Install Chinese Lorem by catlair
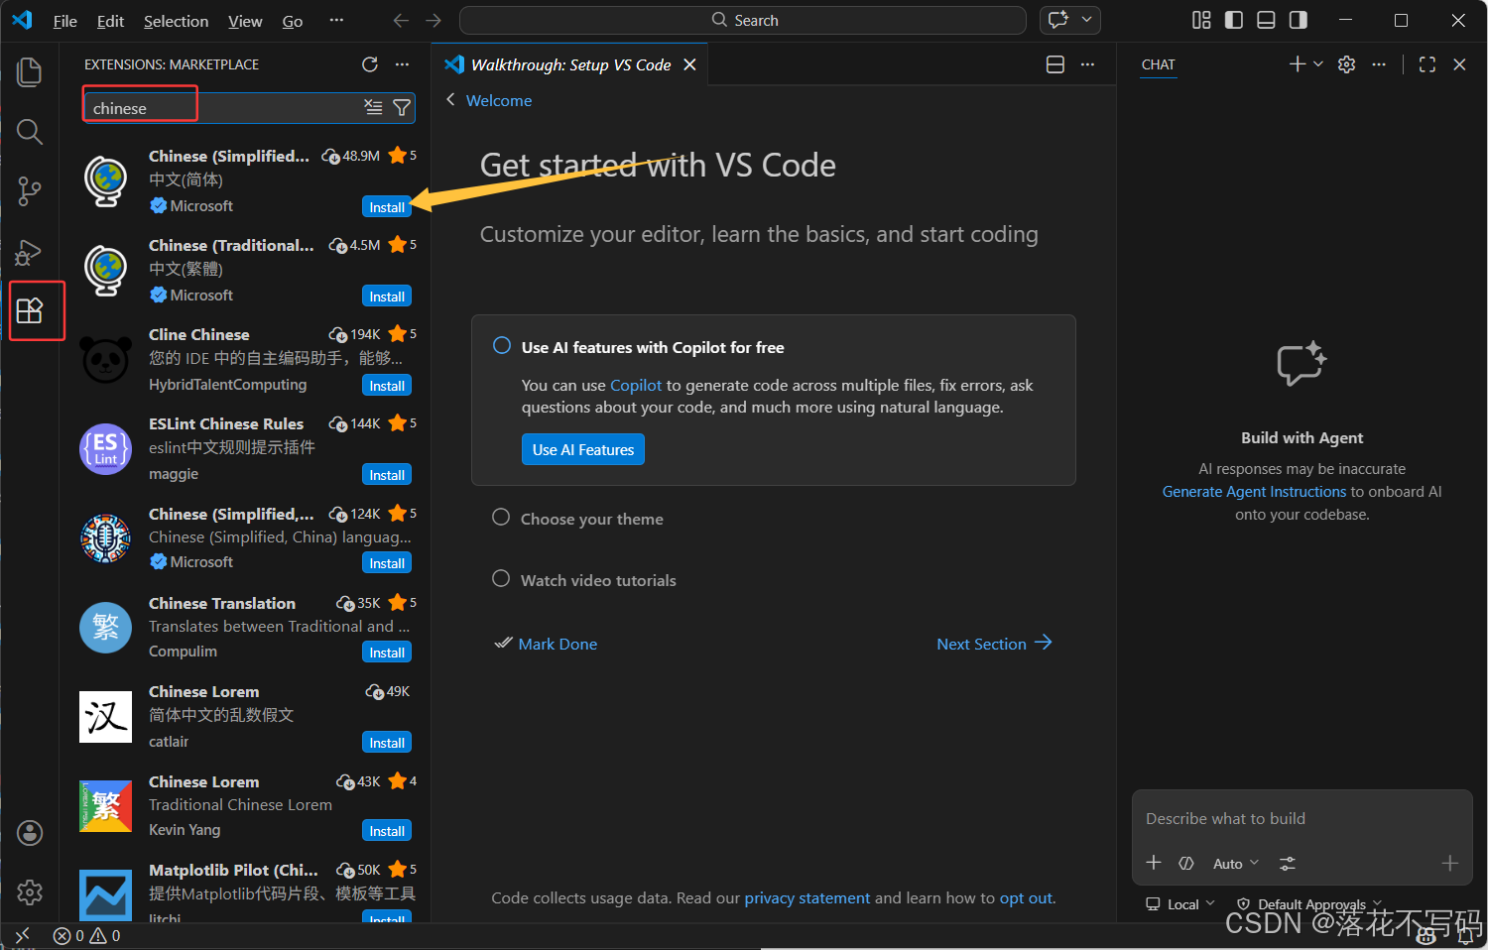The width and height of the screenshot is (1488, 950). coord(387,743)
